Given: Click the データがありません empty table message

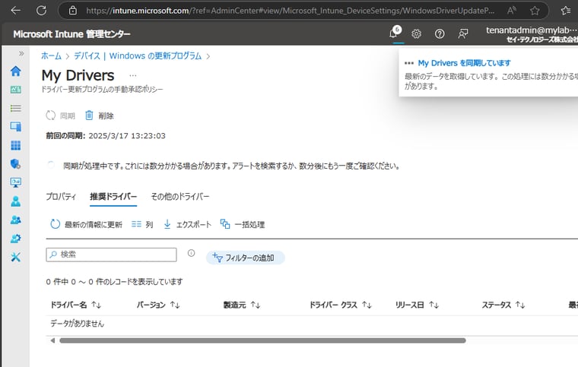Looking at the screenshot, I should (77, 324).
